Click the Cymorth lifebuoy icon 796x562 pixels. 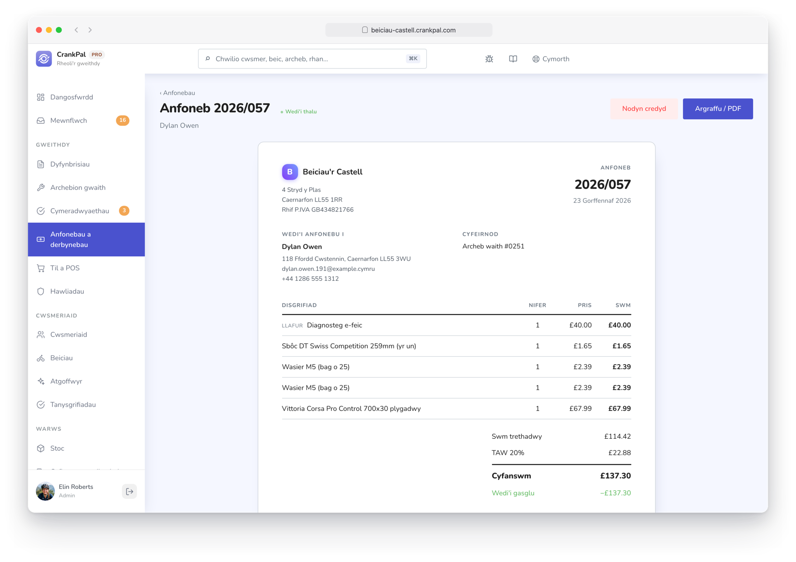click(x=536, y=59)
